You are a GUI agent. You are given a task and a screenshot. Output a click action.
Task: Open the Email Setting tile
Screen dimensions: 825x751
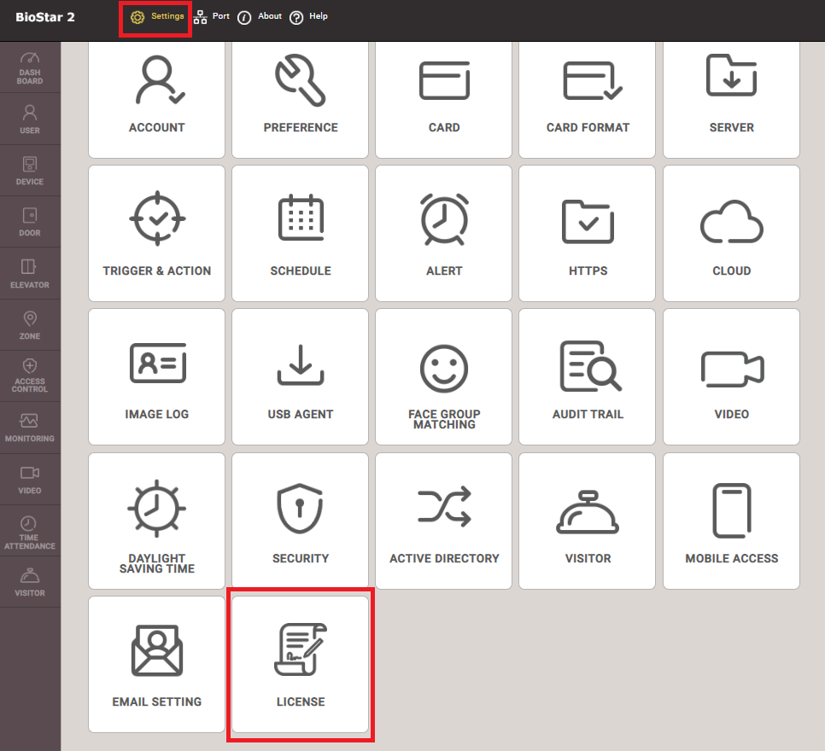tap(157, 663)
